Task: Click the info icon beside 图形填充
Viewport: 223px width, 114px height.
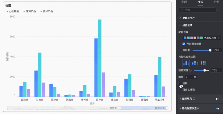Action: tap(194, 99)
